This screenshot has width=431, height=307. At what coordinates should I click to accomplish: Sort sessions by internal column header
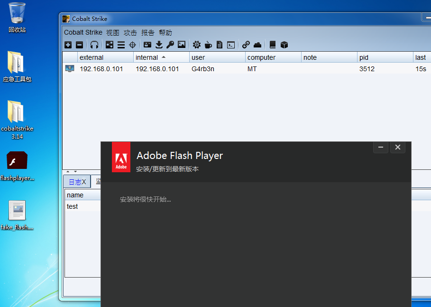pos(161,57)
